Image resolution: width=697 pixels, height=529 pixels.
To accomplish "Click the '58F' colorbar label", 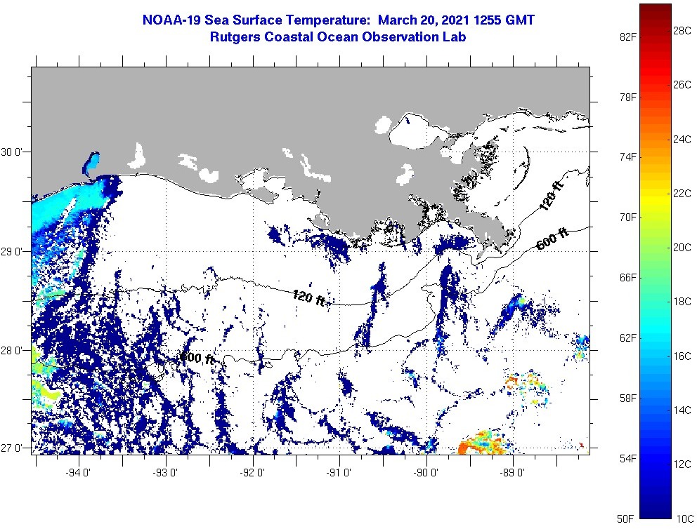I will (627, 398).
